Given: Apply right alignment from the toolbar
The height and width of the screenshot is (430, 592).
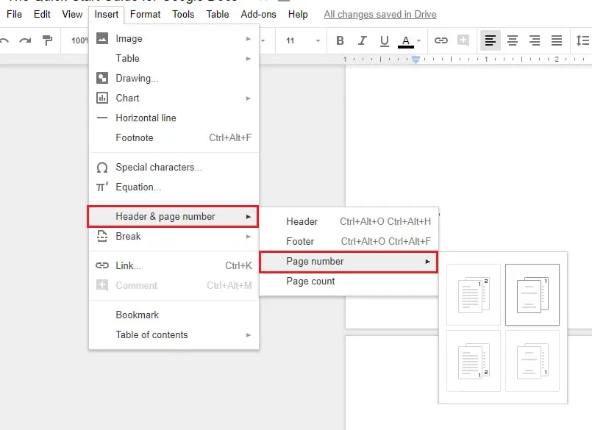Looking at the screenshot, I should (534, 40).
